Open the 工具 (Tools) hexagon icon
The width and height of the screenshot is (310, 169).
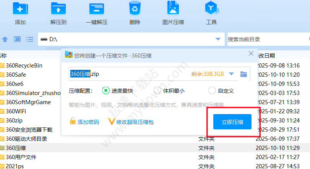pos(211,8)
